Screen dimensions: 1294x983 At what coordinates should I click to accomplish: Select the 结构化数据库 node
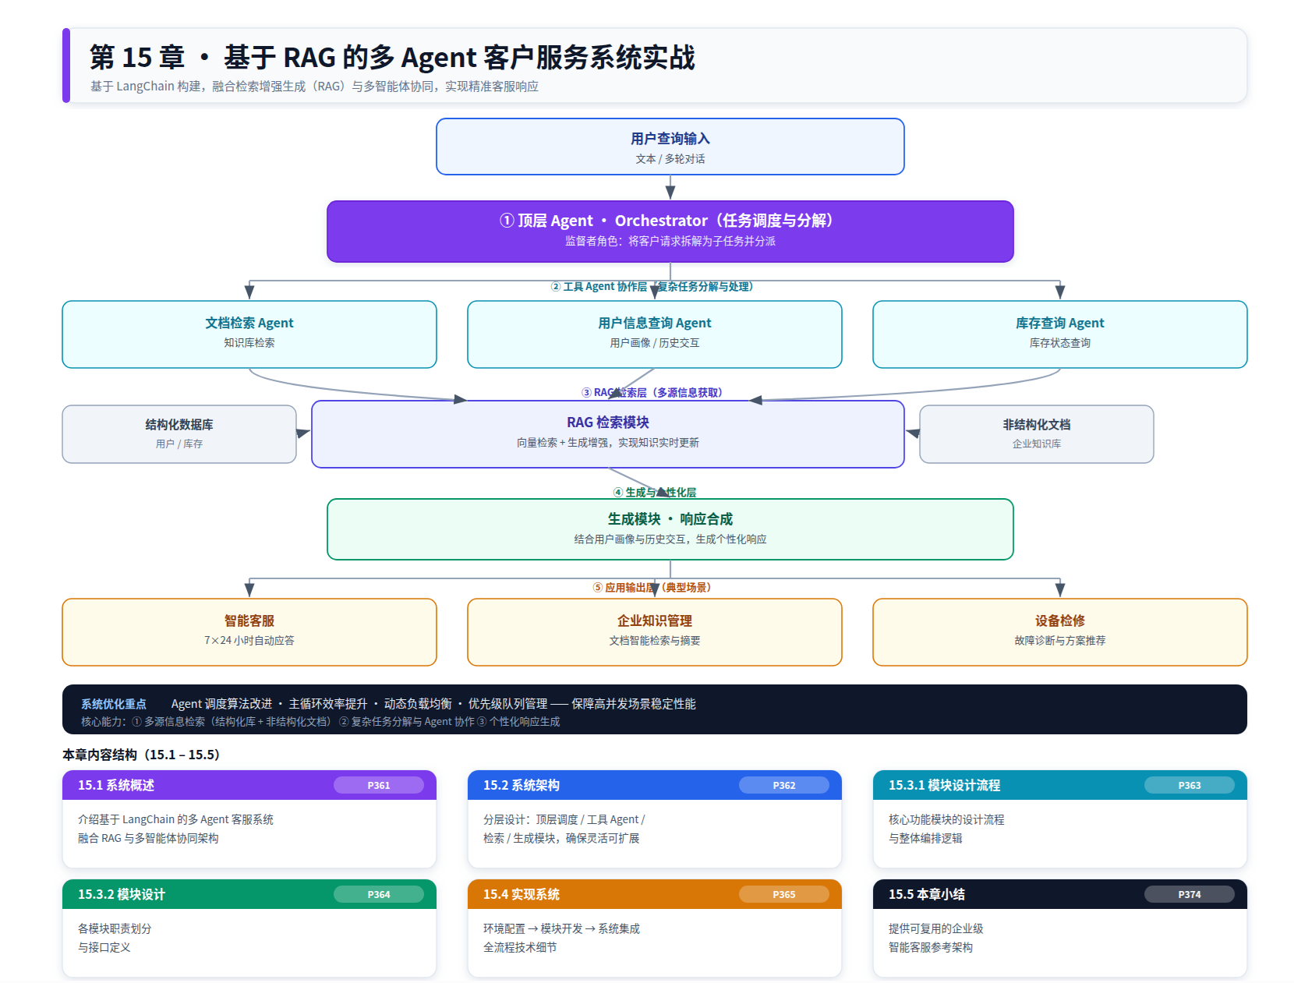[179, 434]
